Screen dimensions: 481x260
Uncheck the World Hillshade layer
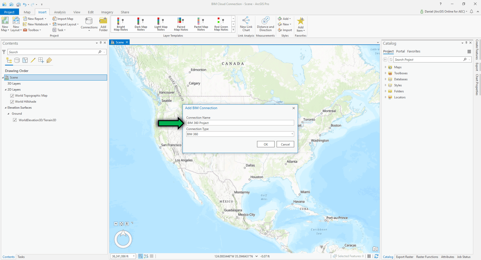tap(12, 102)
